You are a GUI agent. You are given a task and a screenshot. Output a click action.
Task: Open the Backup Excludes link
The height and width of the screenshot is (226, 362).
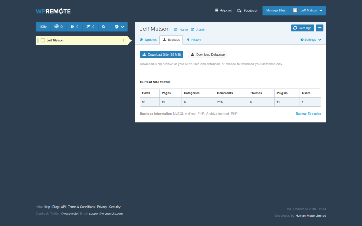coord(308,114)
